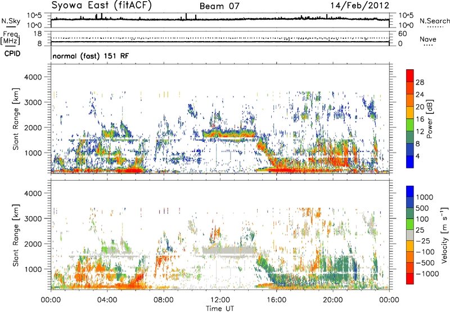The width and height of the screenshot is (450, 312).
Task: Click the "24" power color bar label
Action: [x=420, y=95]
